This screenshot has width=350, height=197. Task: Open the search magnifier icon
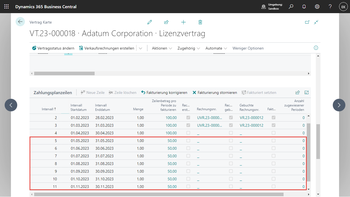click(291, 7)
